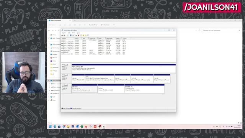Click the Status column header
This screenshot has width=245, height=138.
(x=101, y=38)
